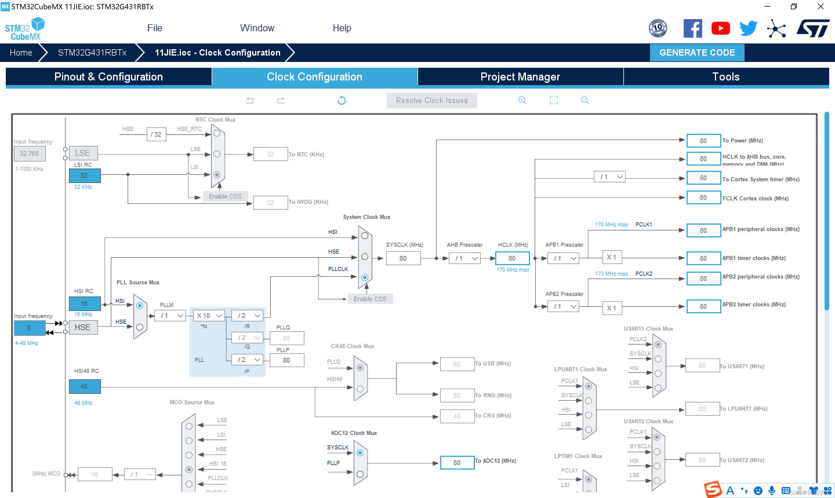Open the File menu

click(155, 28)
